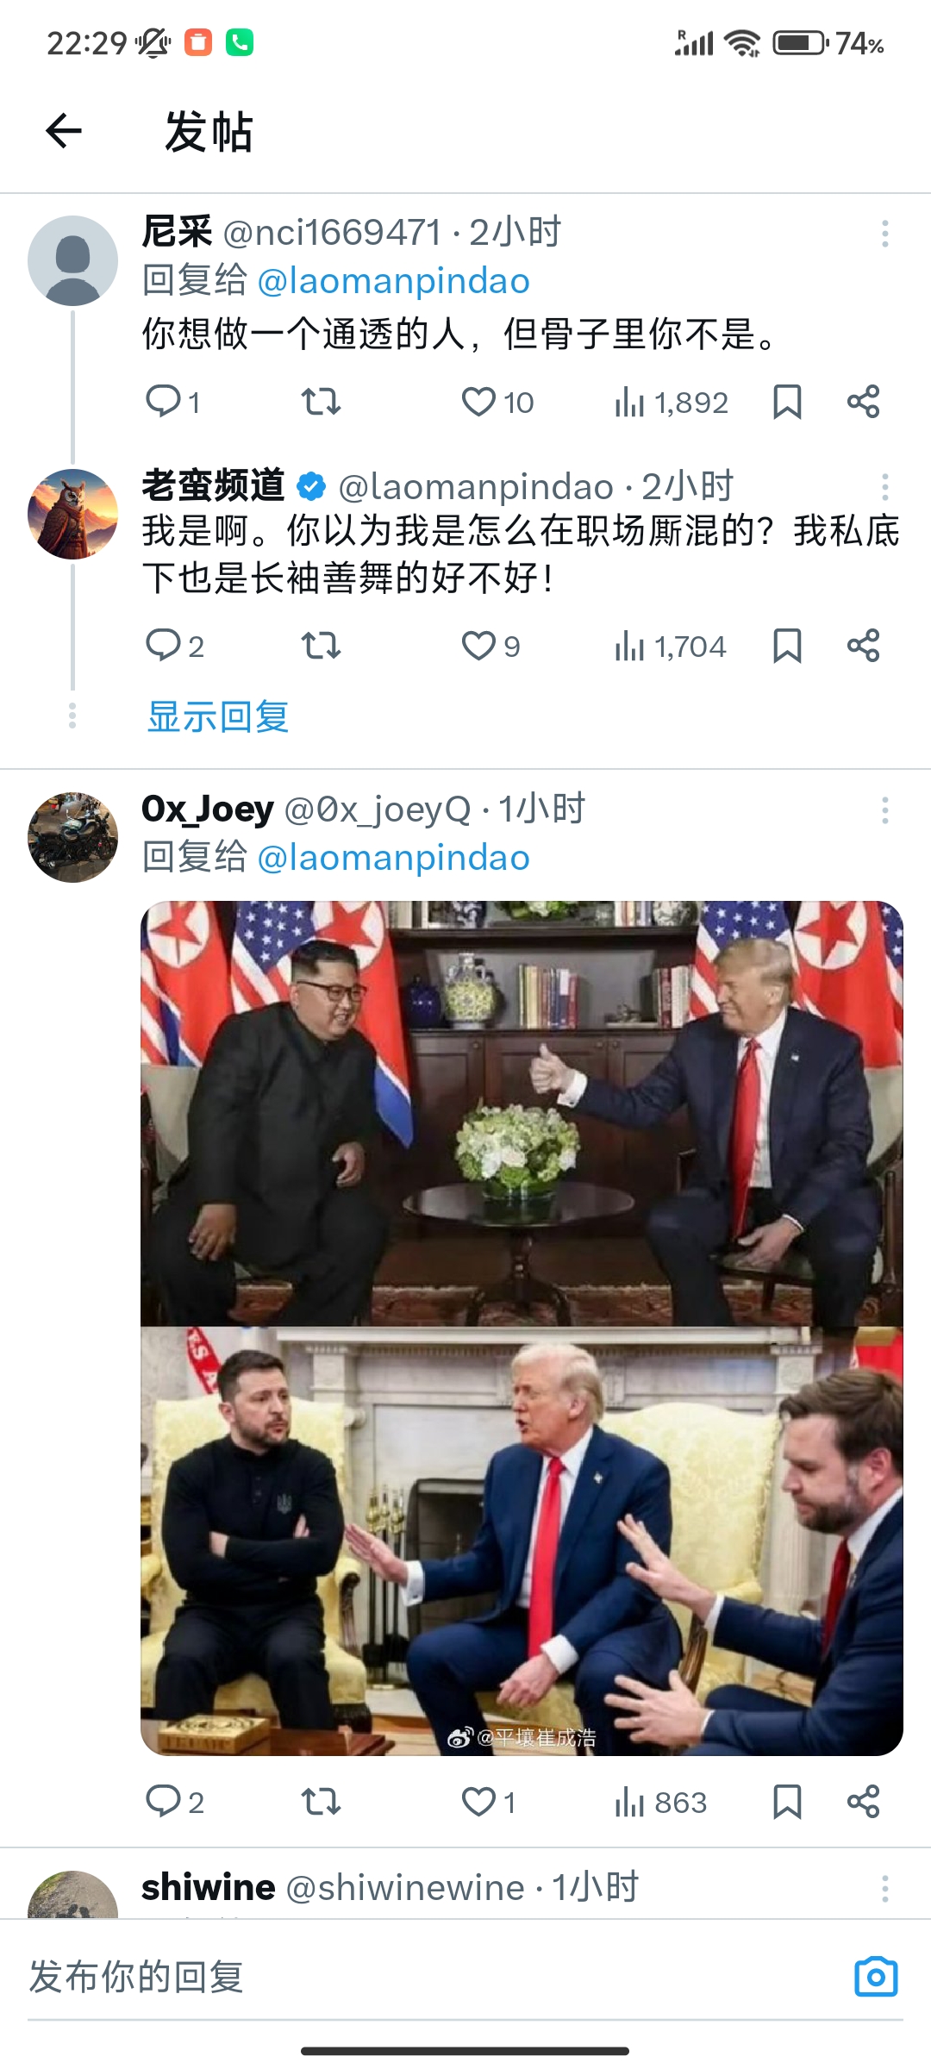Tap the back arrow next to 发帖
Screen dimensions: 931x2069
coord(64,131)
